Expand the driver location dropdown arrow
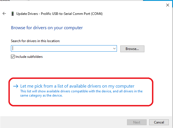Screen dimensions: 173x128 point(114,49)
